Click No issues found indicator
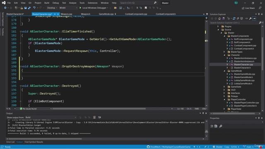This screenshot has height=149, width=265. [x=28, y=108]
